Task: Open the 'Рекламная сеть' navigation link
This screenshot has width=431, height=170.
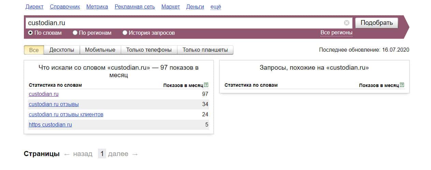Action: click(134, 7)
